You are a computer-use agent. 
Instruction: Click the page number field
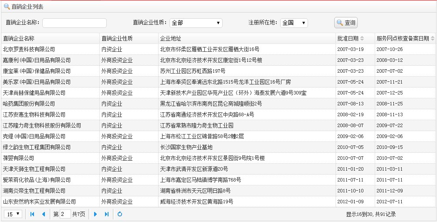click(65, 214)
